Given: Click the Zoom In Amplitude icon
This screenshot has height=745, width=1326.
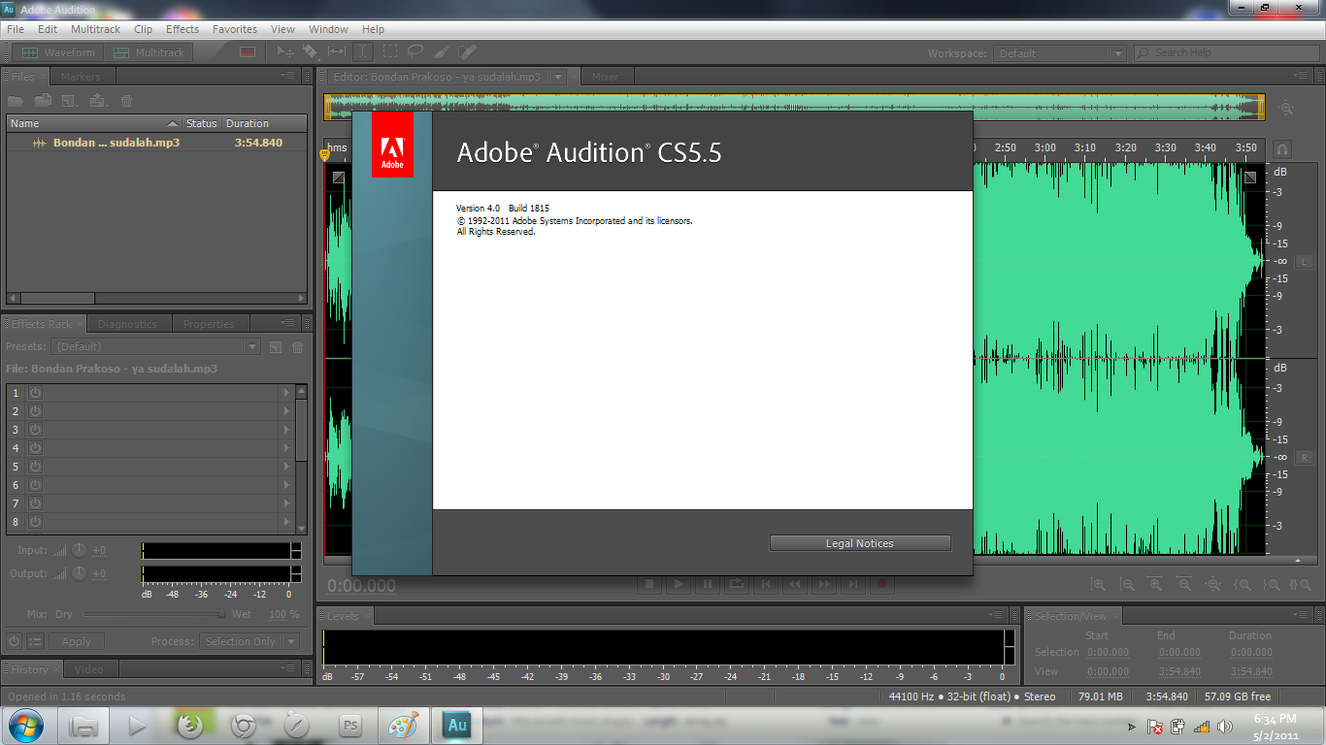Looking at the screenshot, I should [x=1098, y=585].
